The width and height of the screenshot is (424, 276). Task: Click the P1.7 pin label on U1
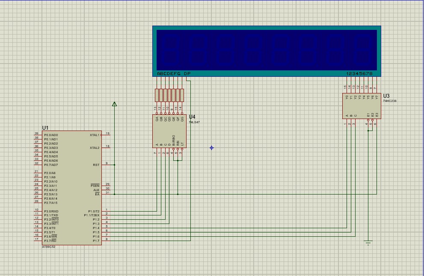[x=96, y=241]
